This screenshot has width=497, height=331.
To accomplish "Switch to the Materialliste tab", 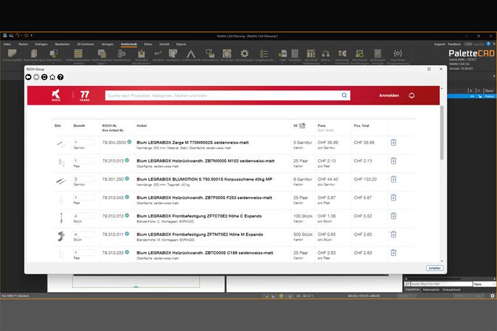I will click(x=431, y=290).
